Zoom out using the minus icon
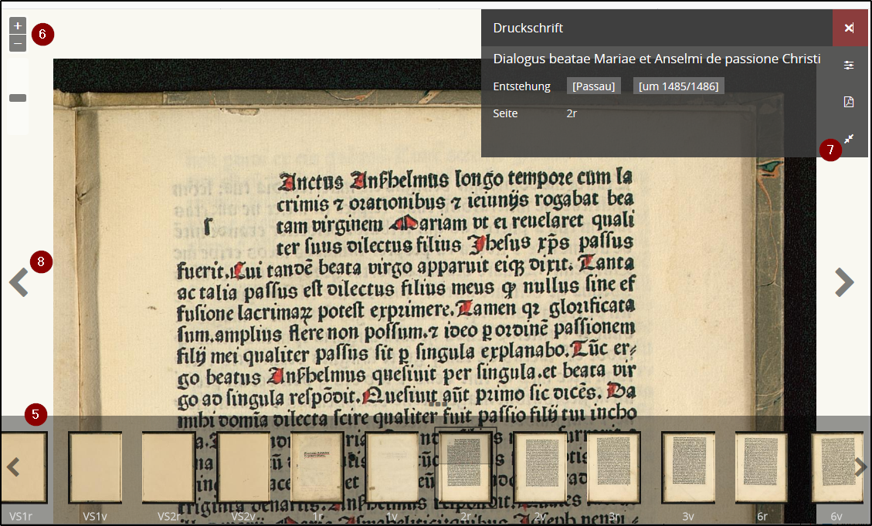This screenshot has height=526, width=872. click(x=17, y=43)
